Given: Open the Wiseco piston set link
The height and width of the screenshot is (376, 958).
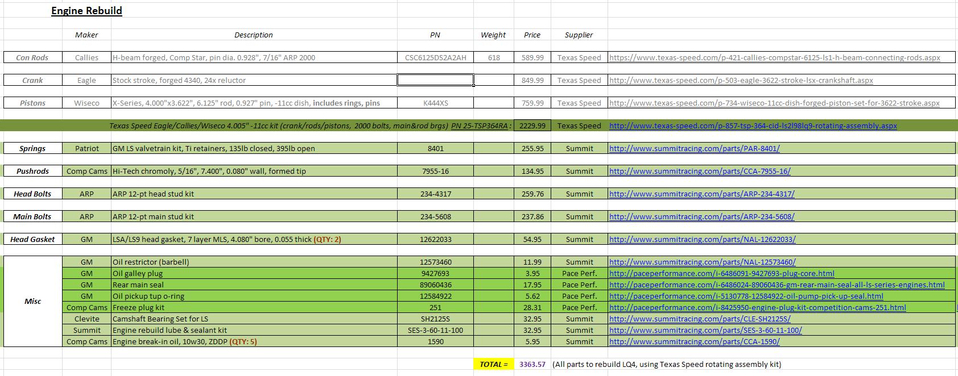Looking at the screenshot, I should pos(774,103).
